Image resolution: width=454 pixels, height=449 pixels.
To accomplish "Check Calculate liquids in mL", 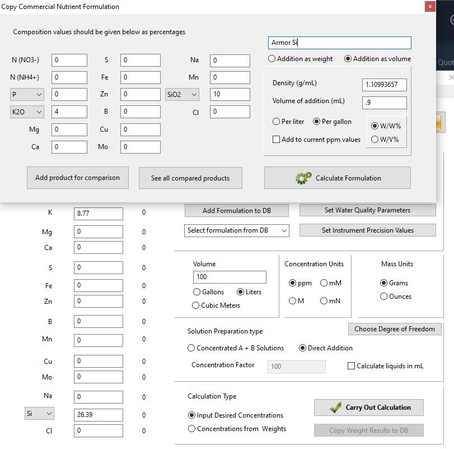I will pos(385,366).
